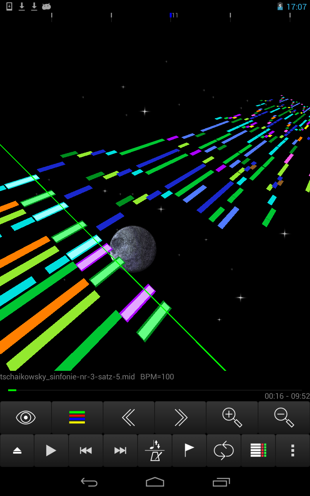Click the playback progress bar
This screenshot has height=496, width=310.
[x=155, y=390]
